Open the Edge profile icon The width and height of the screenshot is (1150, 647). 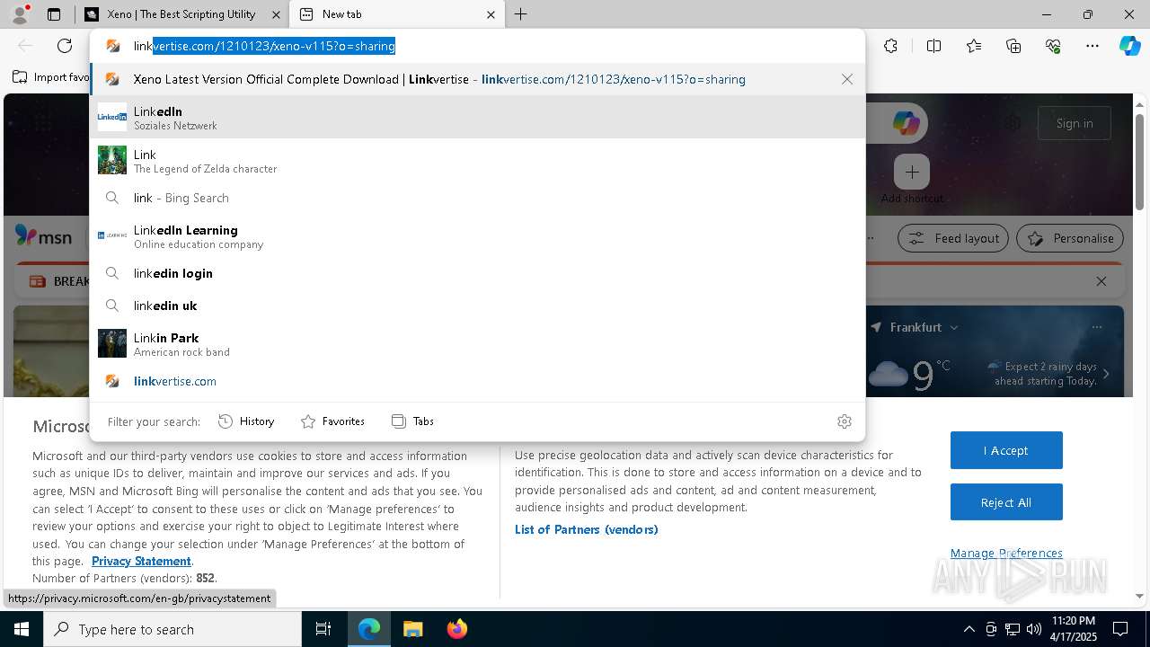click(20, 14)
